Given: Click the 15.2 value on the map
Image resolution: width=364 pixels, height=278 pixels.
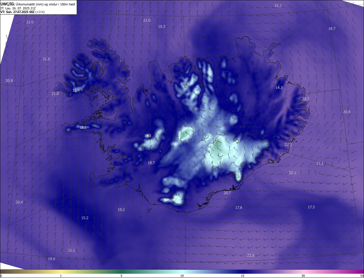Looking at the screenshot, I should pyautogui.click(x=85, y=218).
